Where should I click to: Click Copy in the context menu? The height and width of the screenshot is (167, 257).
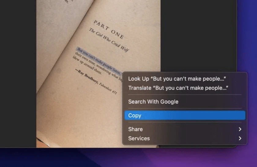[185, 116]
